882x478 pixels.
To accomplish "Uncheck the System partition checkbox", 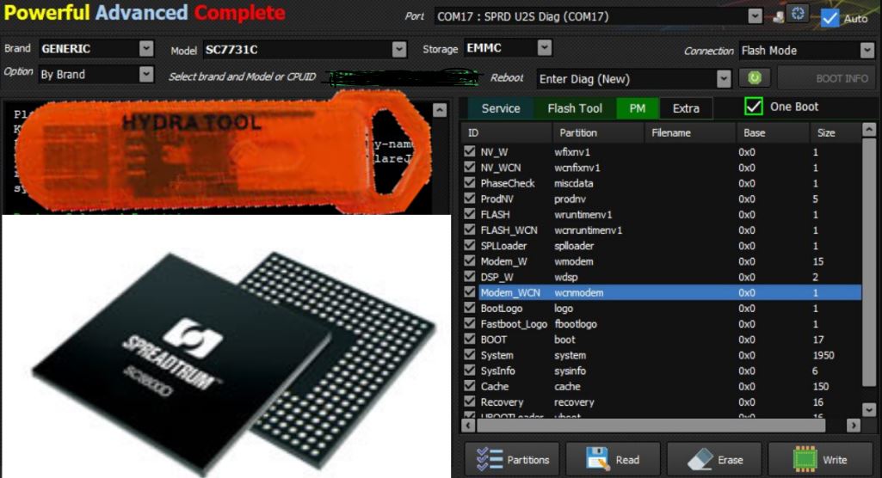I will coord(470,355).
